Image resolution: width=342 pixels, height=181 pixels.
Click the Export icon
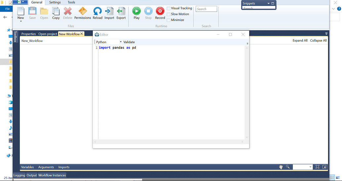coord(121,11)
